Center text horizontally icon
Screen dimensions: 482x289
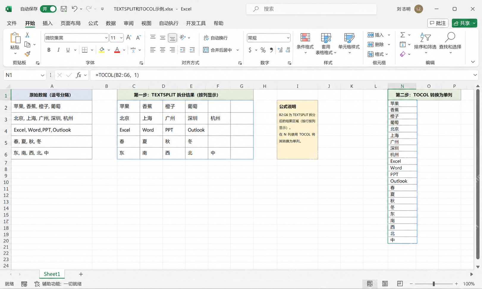pyautogui.click(x=163, y=50)
